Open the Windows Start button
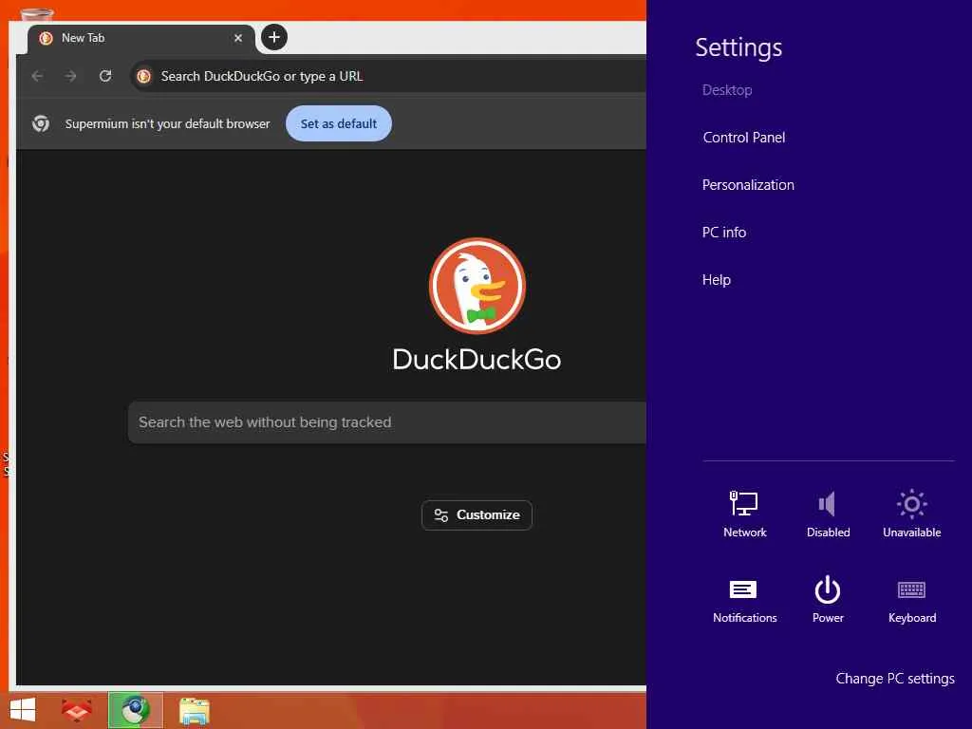The image size is (972, 729). tap(23, 710)
